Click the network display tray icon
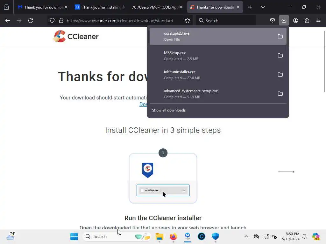 266,236
